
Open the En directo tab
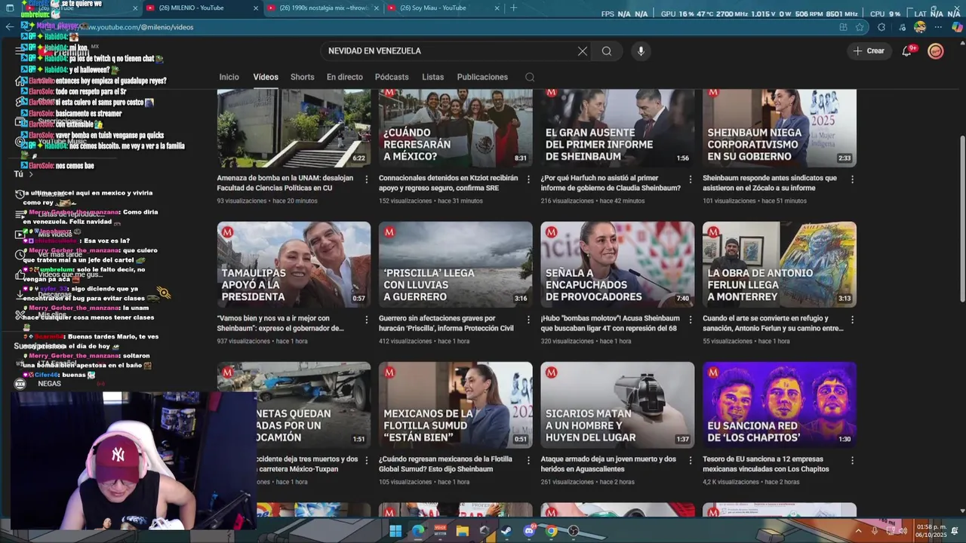point(345,77)
